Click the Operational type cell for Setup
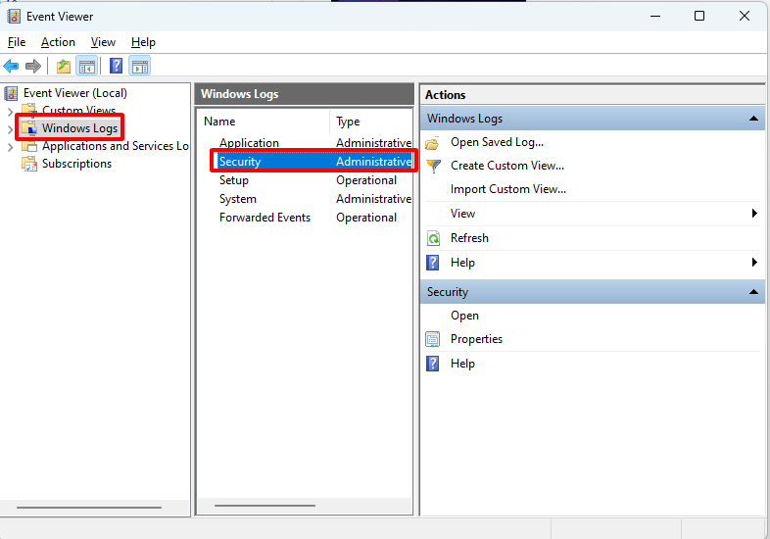The width and height of the screenshot is (770, 539). click(366, 180)
